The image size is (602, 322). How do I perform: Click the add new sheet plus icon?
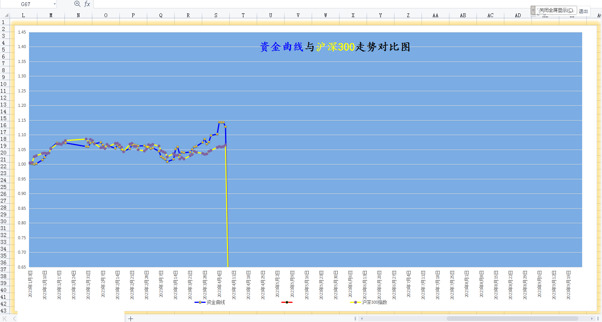pyautogui.click(x=130, y=319)
